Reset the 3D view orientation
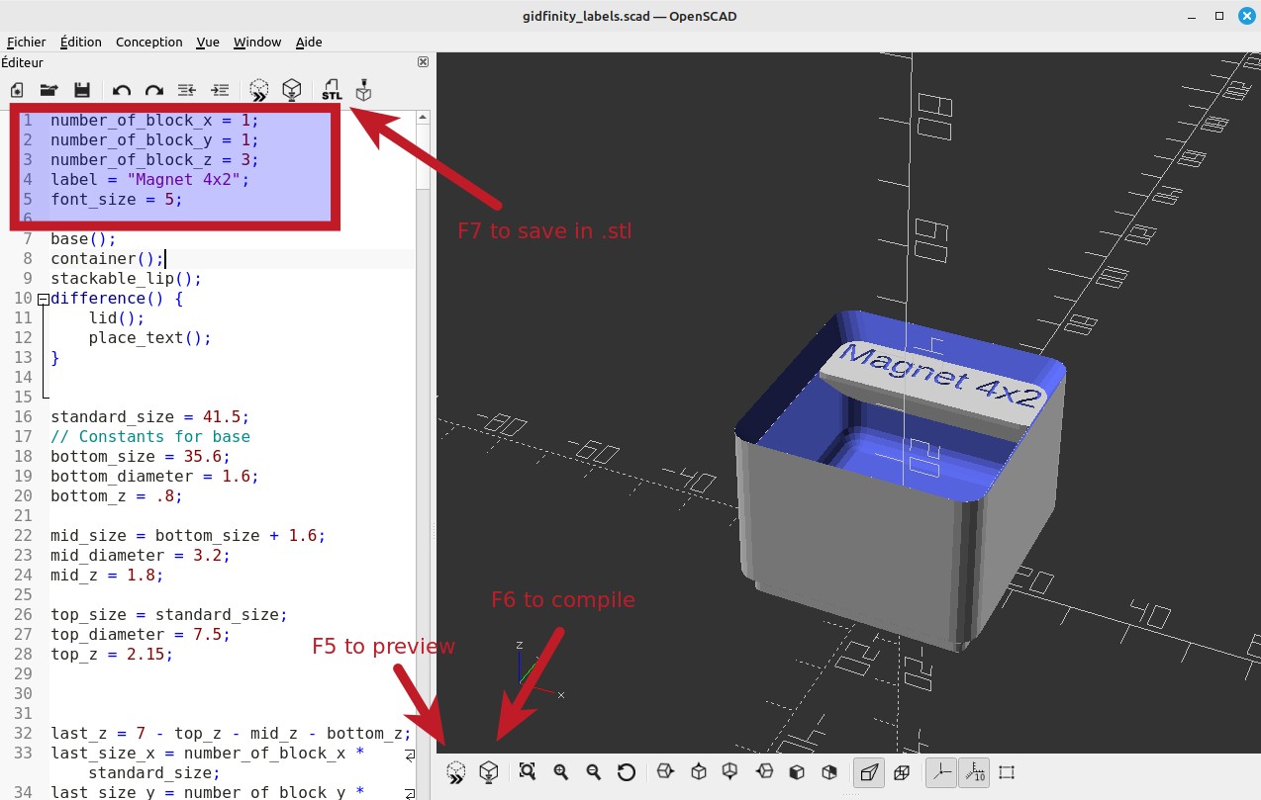1261x800 pixels. (x=627, y=771)
